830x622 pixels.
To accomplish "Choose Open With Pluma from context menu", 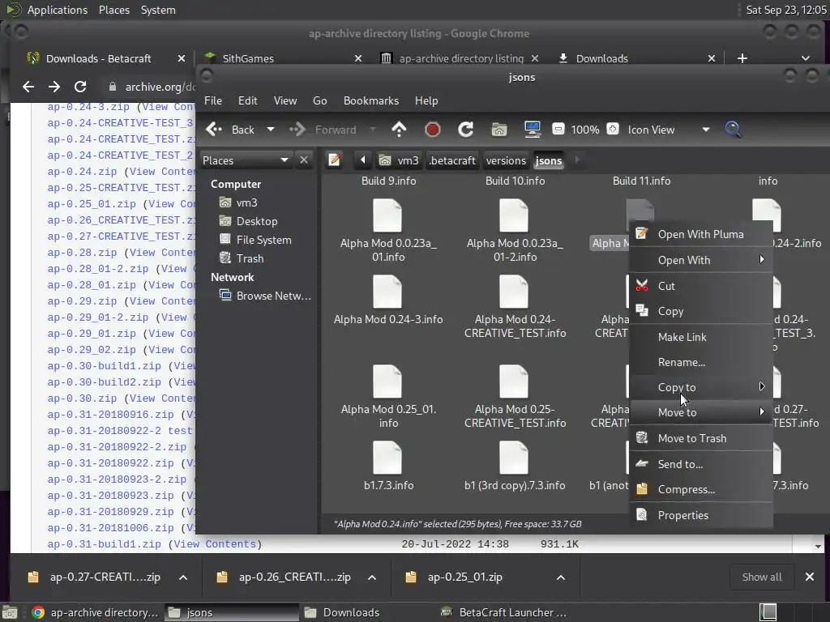I will coord(701,234).
